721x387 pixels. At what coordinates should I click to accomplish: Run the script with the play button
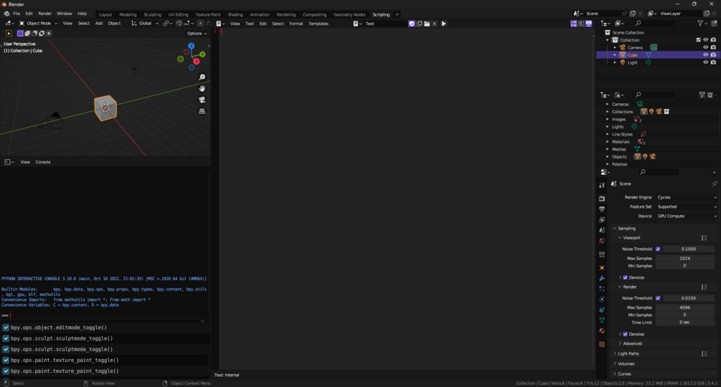[x=444, y=24]
